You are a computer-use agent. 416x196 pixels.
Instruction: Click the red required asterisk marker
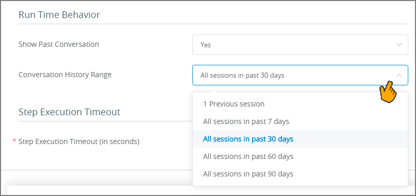(x=14, y=140)
